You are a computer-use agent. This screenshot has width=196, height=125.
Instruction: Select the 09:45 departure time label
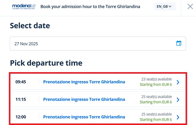click(x=21, y=82)
